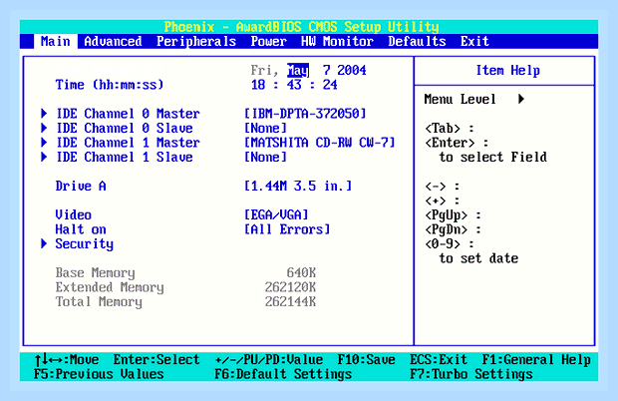Click the F1:General Help hint
Image resolution: width=618 pixels, height=401 pixels.
[536, 359]
